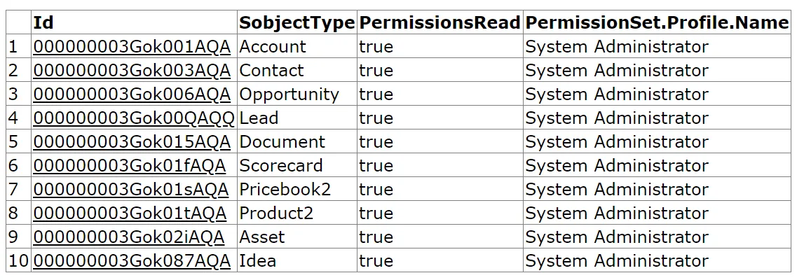The image size is (797, 280).
Task: Select the Pricebook2 SobjectType cell
Action: click(297, 190)
